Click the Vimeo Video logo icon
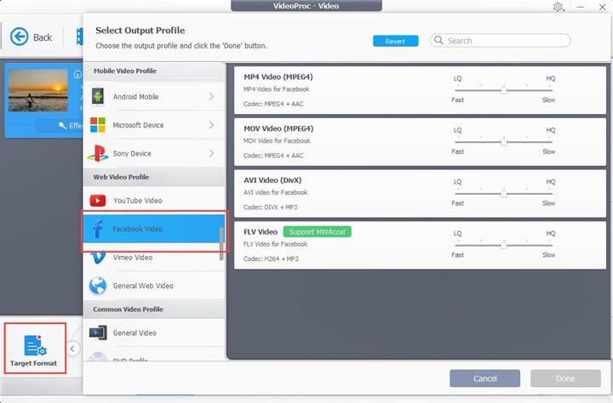The image size is (613, 403). click(97, 258)
